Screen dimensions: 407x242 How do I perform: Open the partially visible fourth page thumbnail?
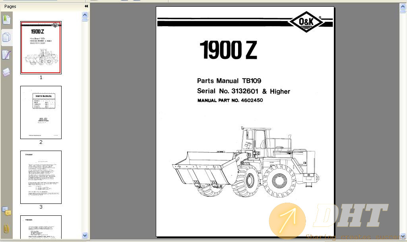pos(41,227)
